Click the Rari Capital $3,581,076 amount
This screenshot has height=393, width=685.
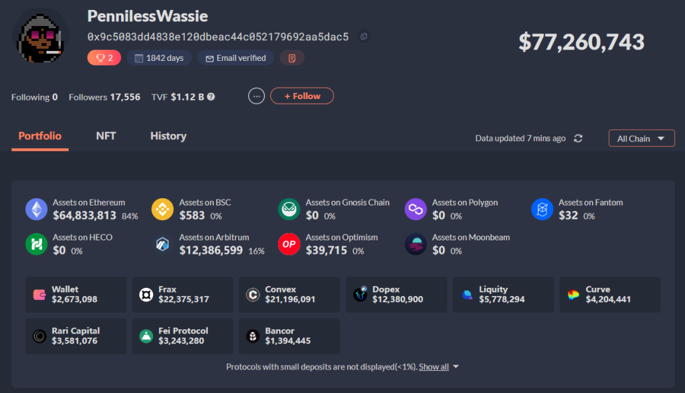pos(74,341)
